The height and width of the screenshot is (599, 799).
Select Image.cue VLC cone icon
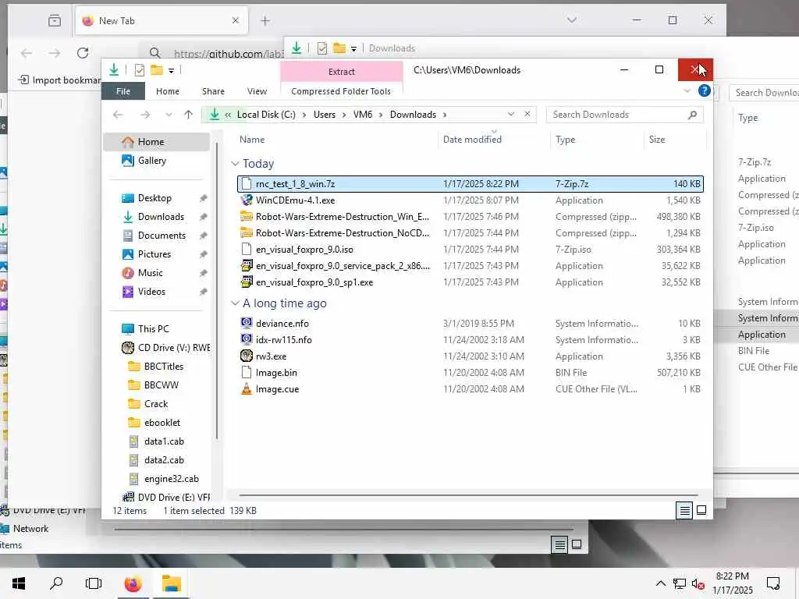tap(247, 388)
